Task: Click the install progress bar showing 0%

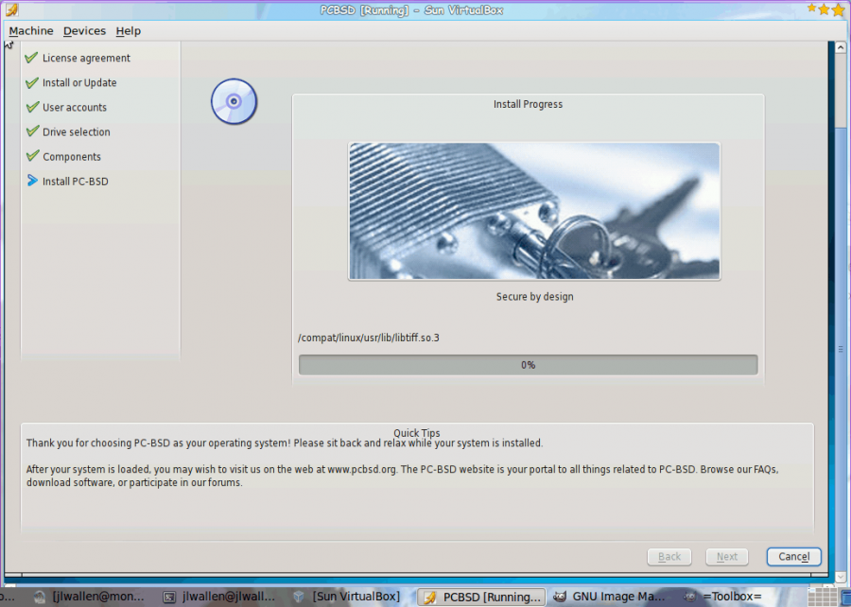Action: pos(528,364)
